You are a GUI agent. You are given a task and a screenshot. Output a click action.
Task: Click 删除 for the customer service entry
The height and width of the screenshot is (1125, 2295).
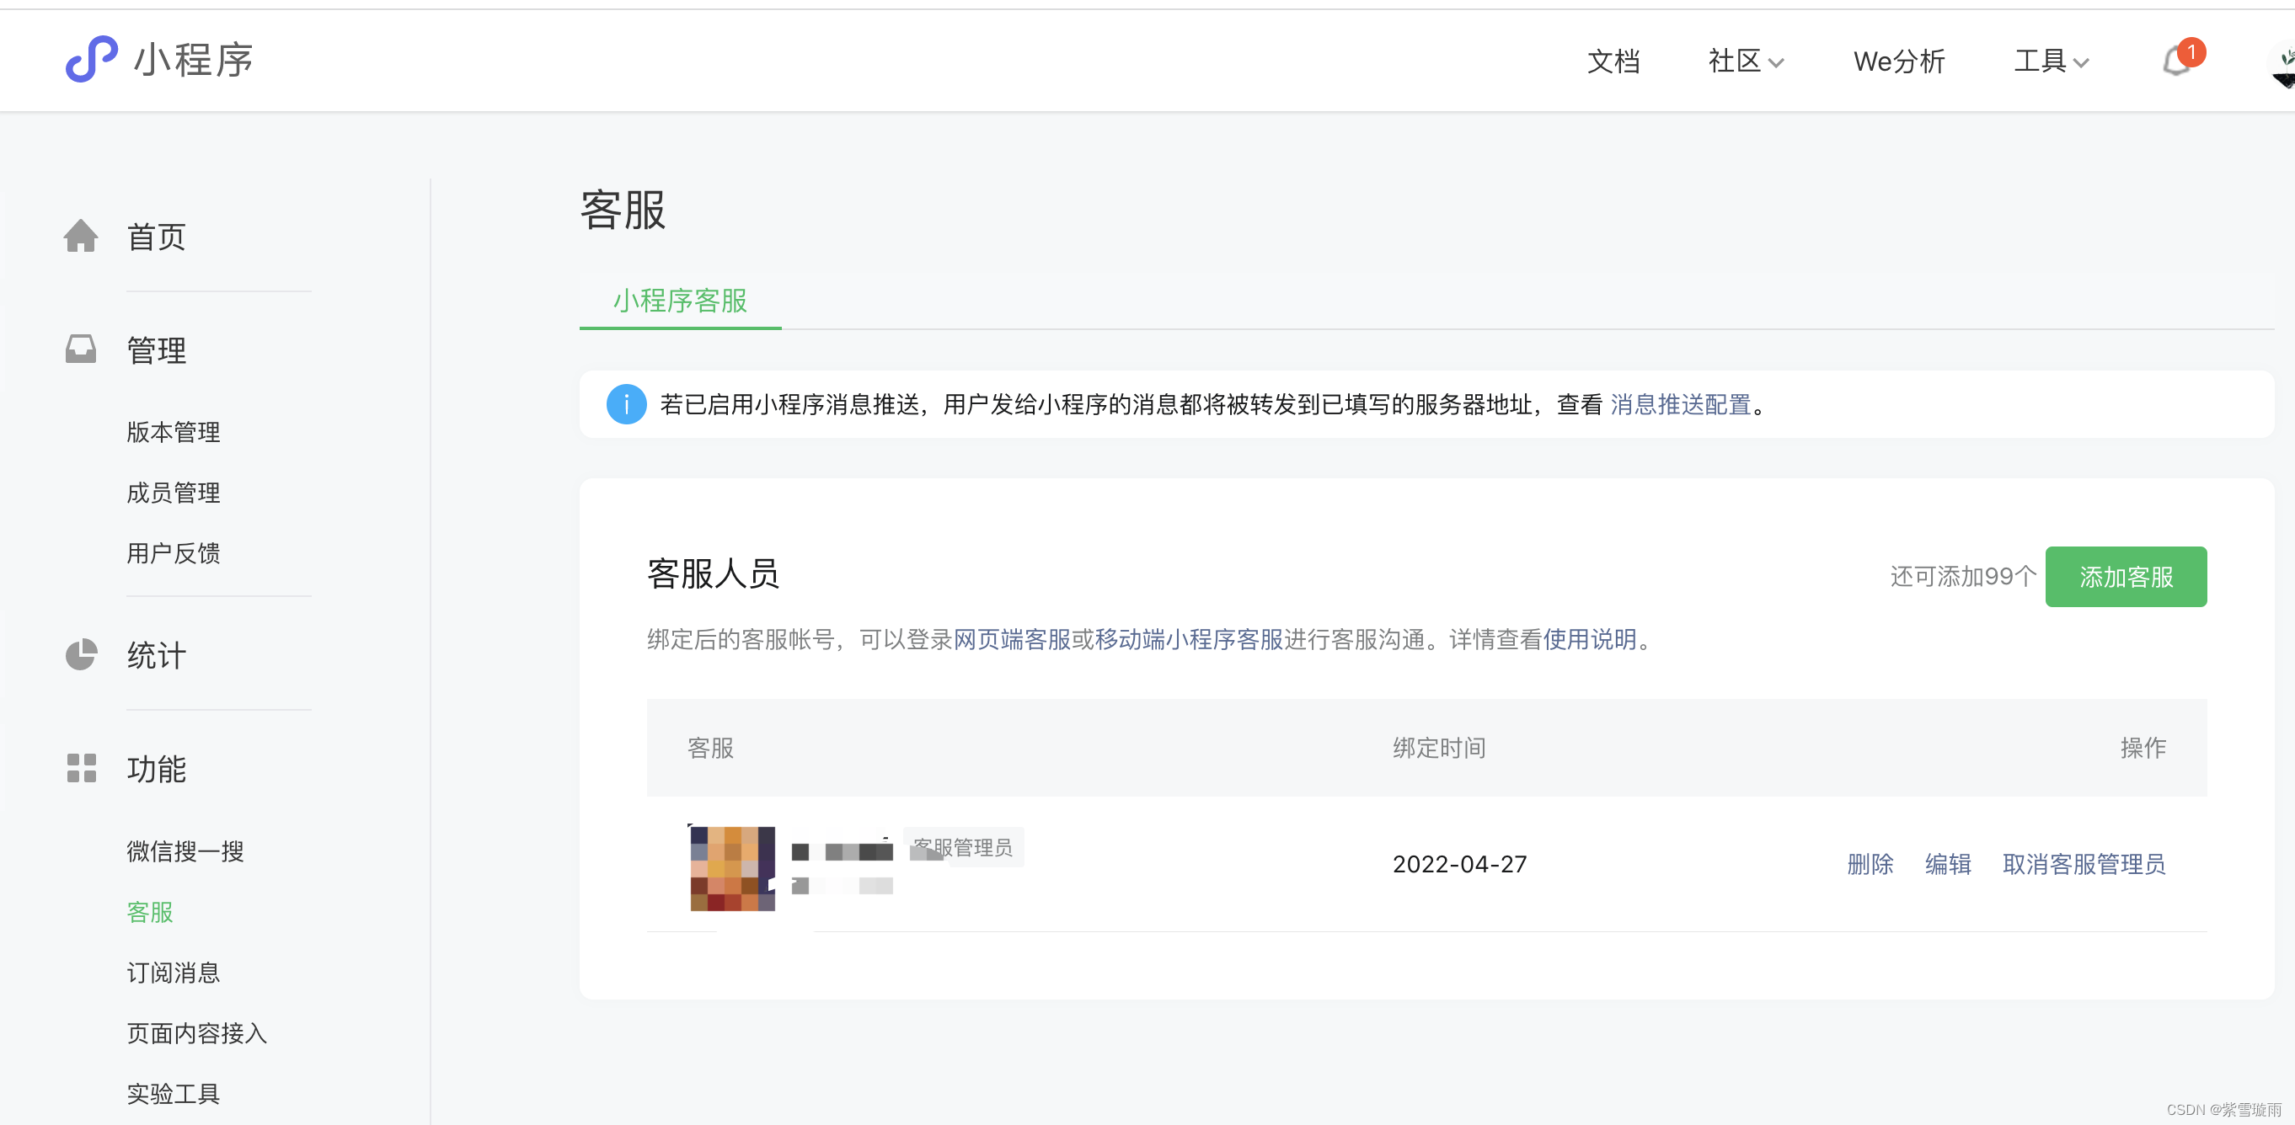(x=1870, y=864)
